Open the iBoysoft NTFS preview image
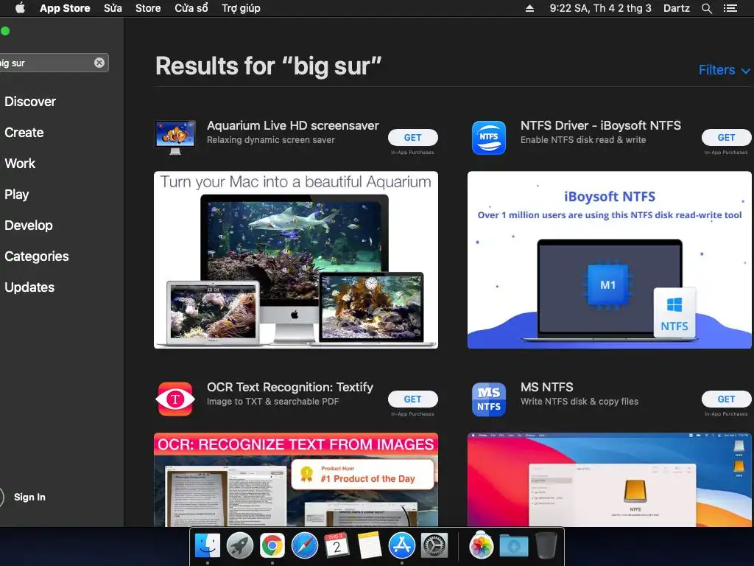Screen dimensions: 754x566 tap(609, 260)
